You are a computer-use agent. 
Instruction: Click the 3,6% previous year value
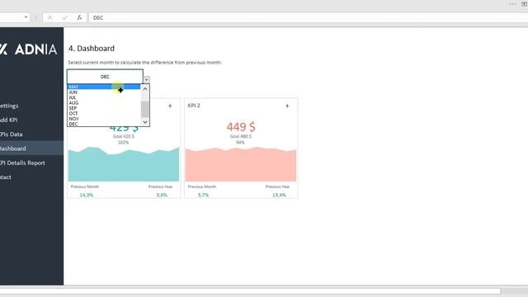click(162, 195)
